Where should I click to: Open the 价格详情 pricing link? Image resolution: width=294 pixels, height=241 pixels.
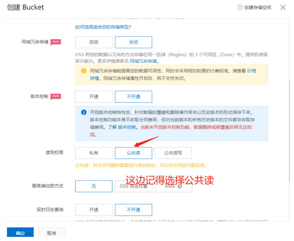252,71
